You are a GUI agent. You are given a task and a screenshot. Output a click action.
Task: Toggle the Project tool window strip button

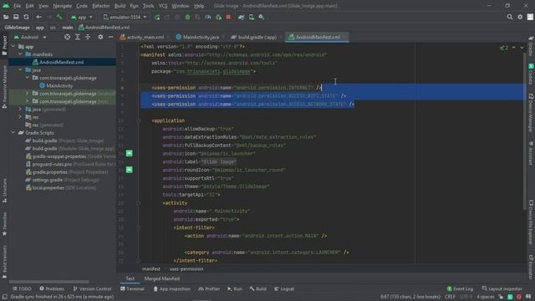point(4,45)
